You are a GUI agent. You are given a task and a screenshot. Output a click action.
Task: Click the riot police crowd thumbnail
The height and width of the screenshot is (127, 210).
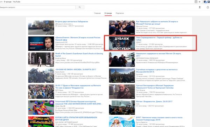coord(41,76)
